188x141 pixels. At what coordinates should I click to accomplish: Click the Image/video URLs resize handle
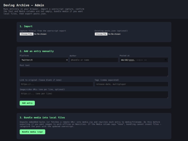(167, 97)
